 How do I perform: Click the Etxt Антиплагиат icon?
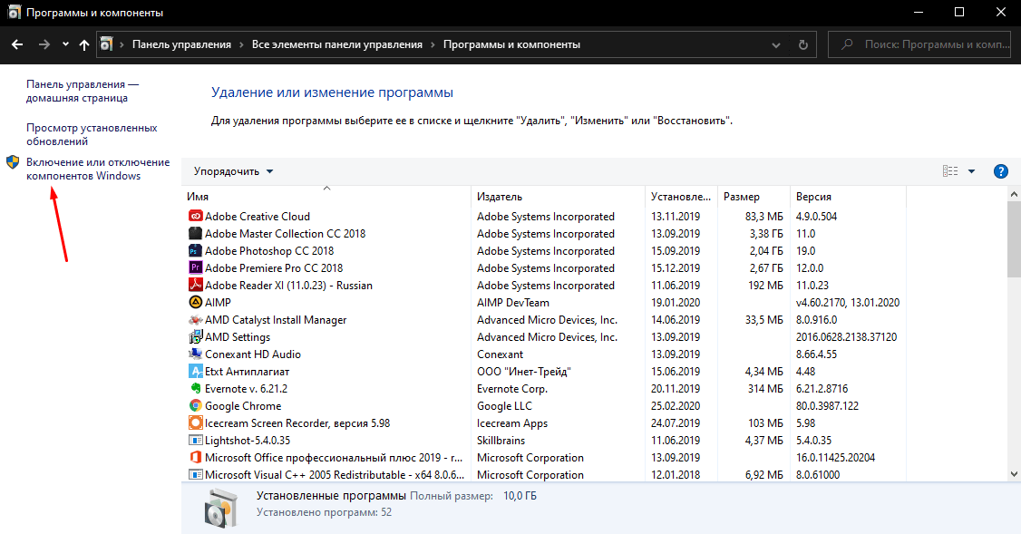pyautogui.click(x=195, y=371)
